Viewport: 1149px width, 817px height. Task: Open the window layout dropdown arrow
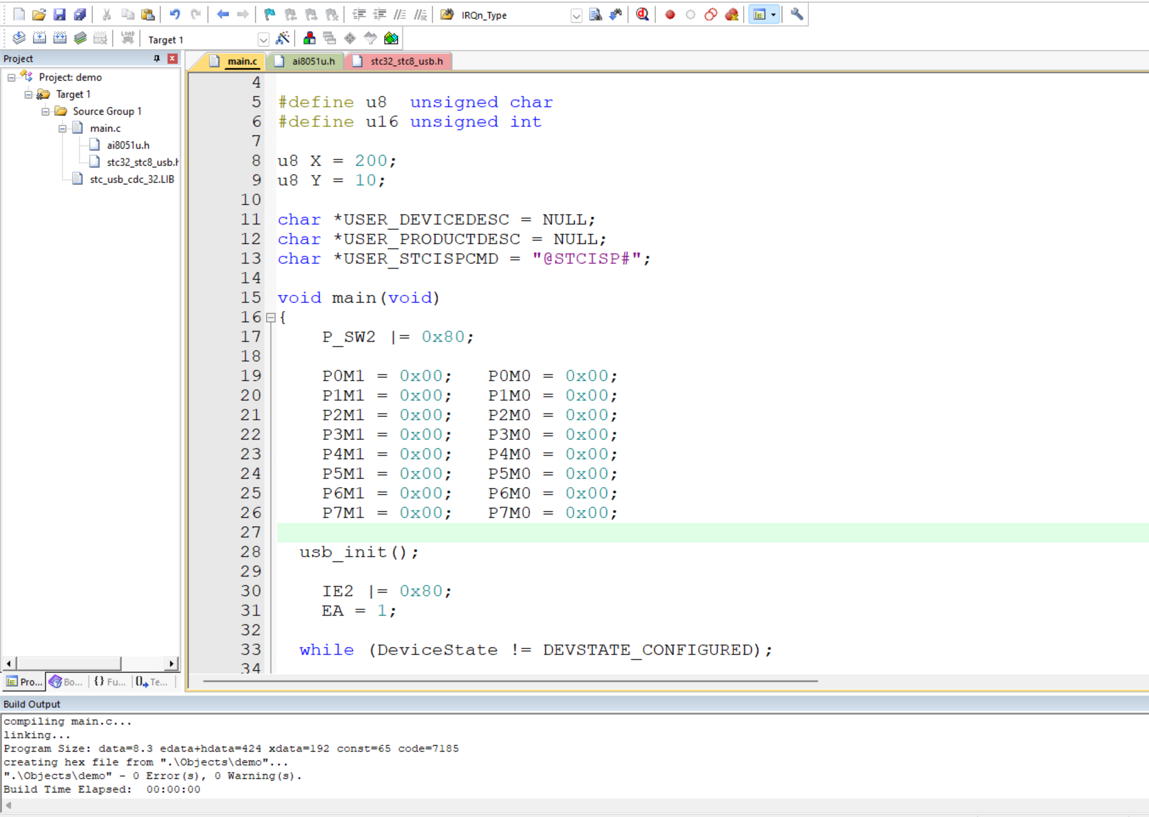click(774, 15)
